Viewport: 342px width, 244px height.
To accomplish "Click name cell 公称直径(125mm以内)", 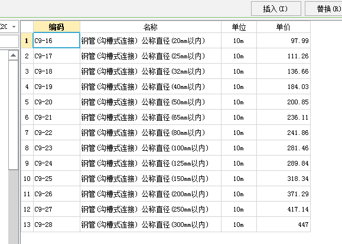I will [151, 163].
